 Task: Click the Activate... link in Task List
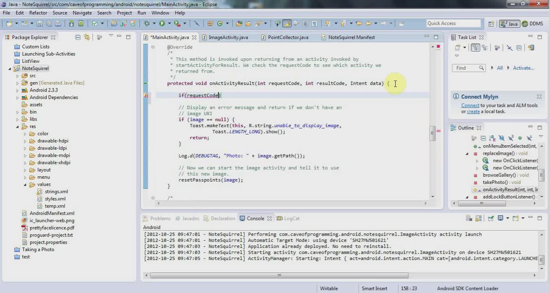pos(523,68)
